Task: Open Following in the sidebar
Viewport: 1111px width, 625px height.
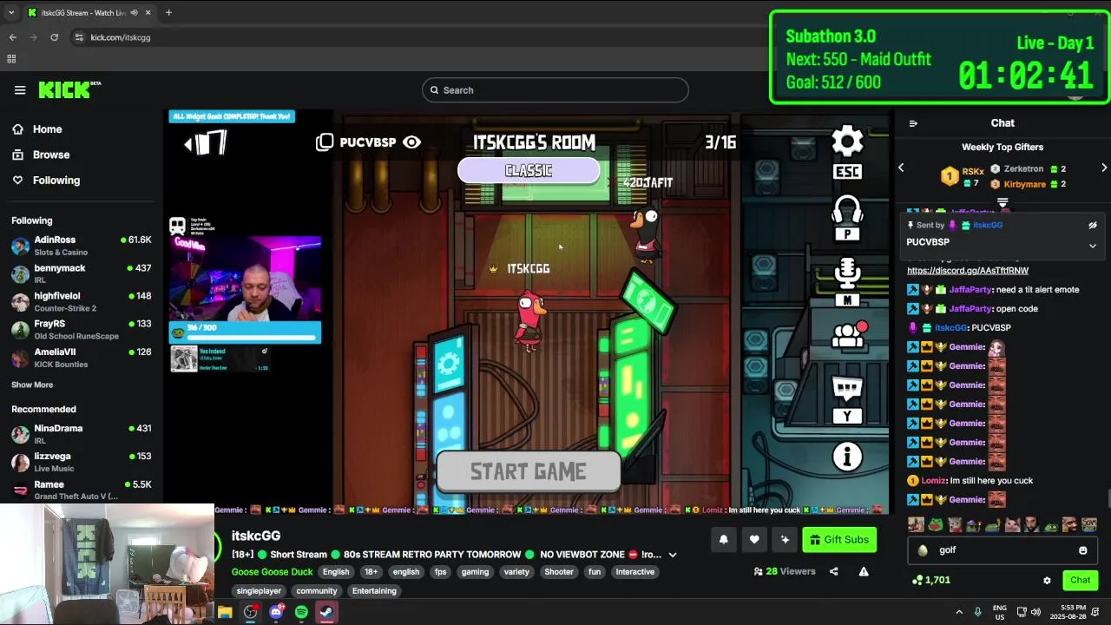Action: tap(56, 181)
